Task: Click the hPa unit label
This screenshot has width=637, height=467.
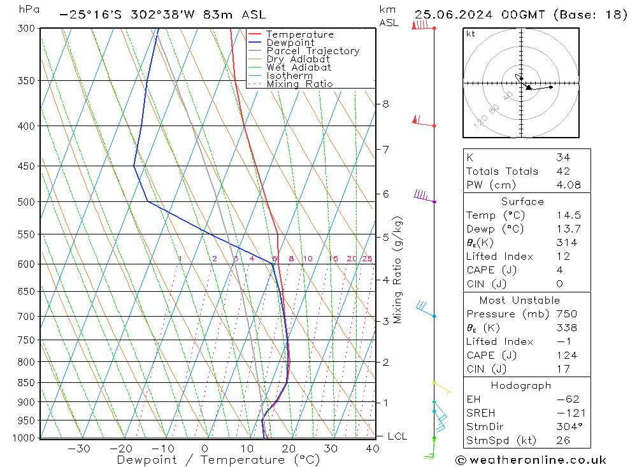Action: click(29, 10)
